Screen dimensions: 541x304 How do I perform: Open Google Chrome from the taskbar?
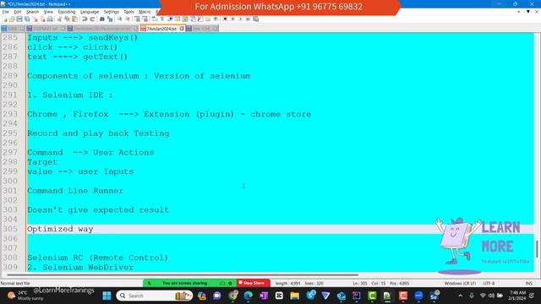pyautogui.click(x=233, y=296)
